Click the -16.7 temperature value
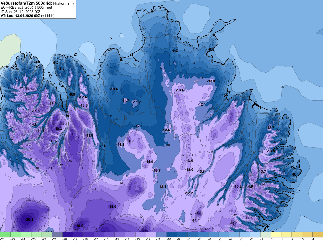Viewport: 323px width, 241px height. click(x=156, y=170)
